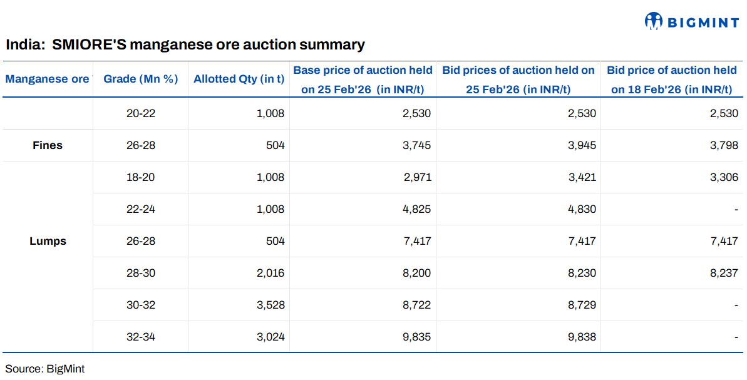
Task: Select the 3,528 allotted quantity cell
Action: click(271, 305)
